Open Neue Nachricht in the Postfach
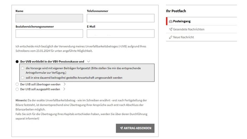This screenshot has height=139, width=247. click(201, 37)
